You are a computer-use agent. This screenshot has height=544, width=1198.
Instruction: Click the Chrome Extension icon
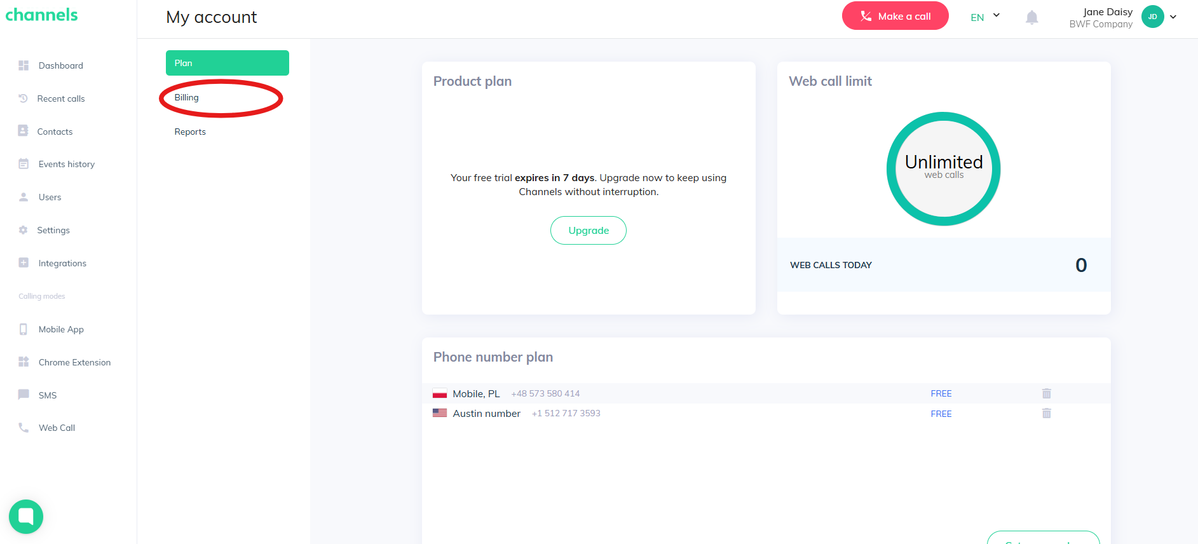[24, 362]
